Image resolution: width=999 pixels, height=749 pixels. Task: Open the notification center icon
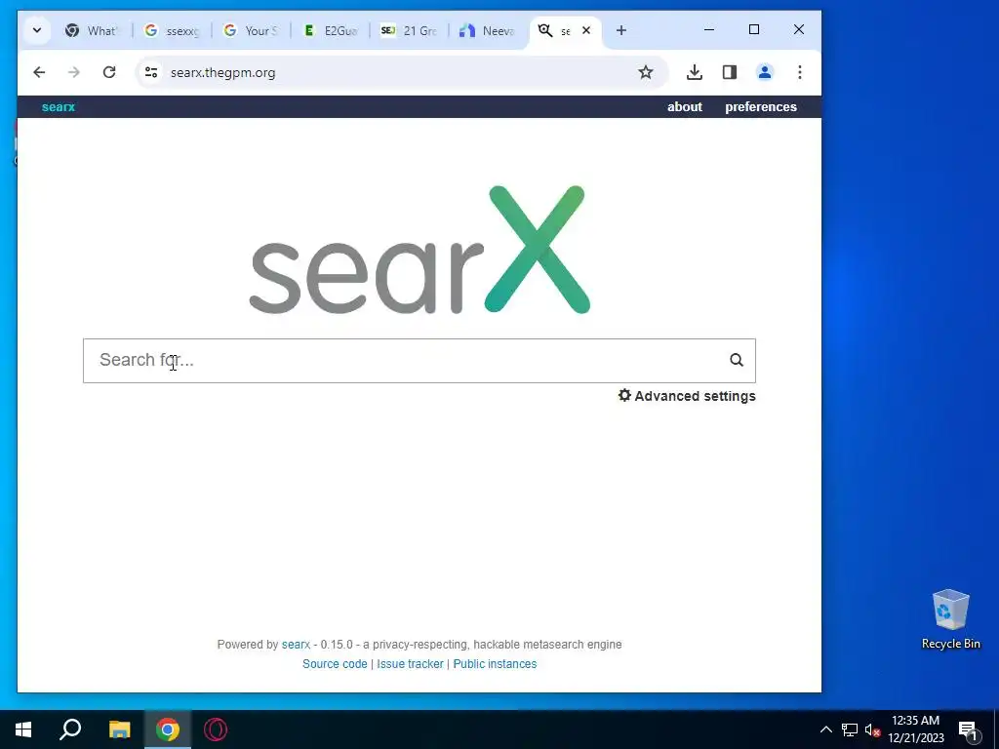tap(969, 729)
